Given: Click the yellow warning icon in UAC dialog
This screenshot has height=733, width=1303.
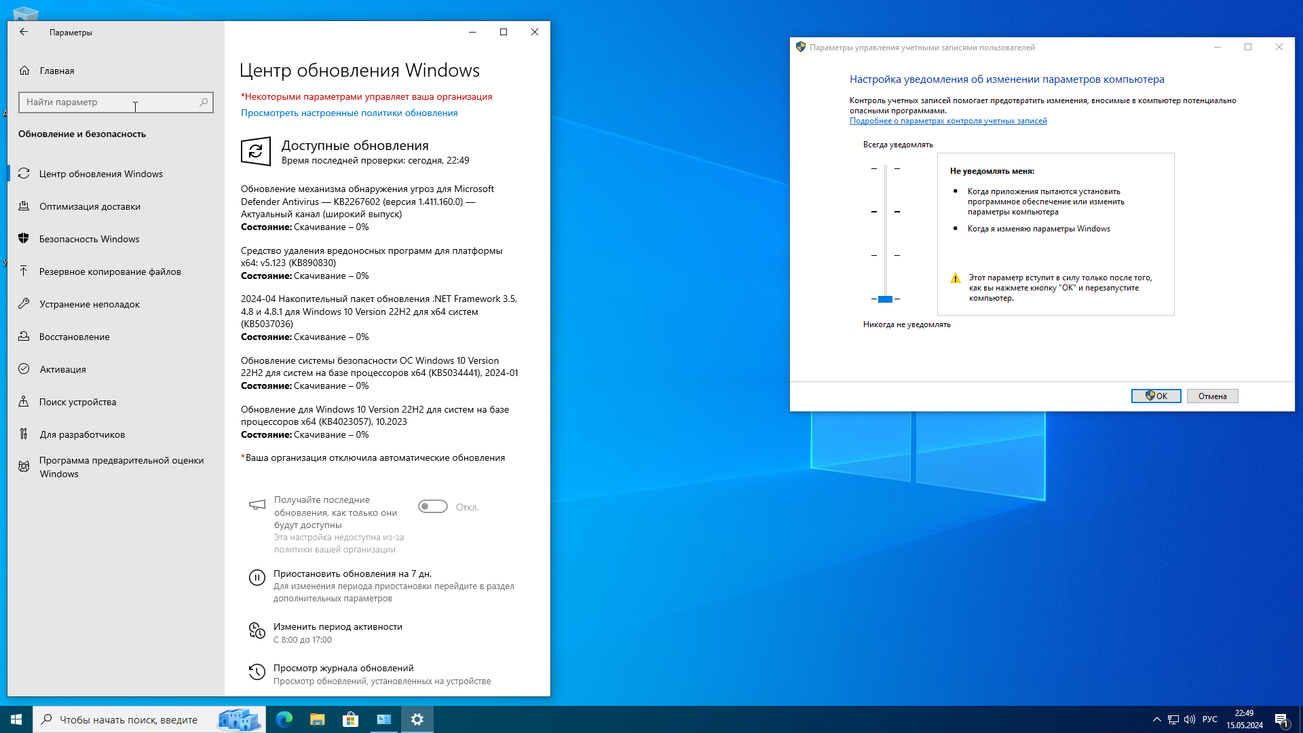Looking at the screenshot, I should (x=956, y=278).
